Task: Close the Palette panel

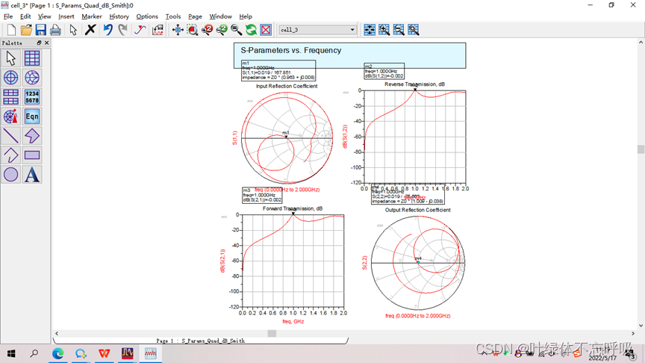Action: pyautogui.click(x=46, y=43)
